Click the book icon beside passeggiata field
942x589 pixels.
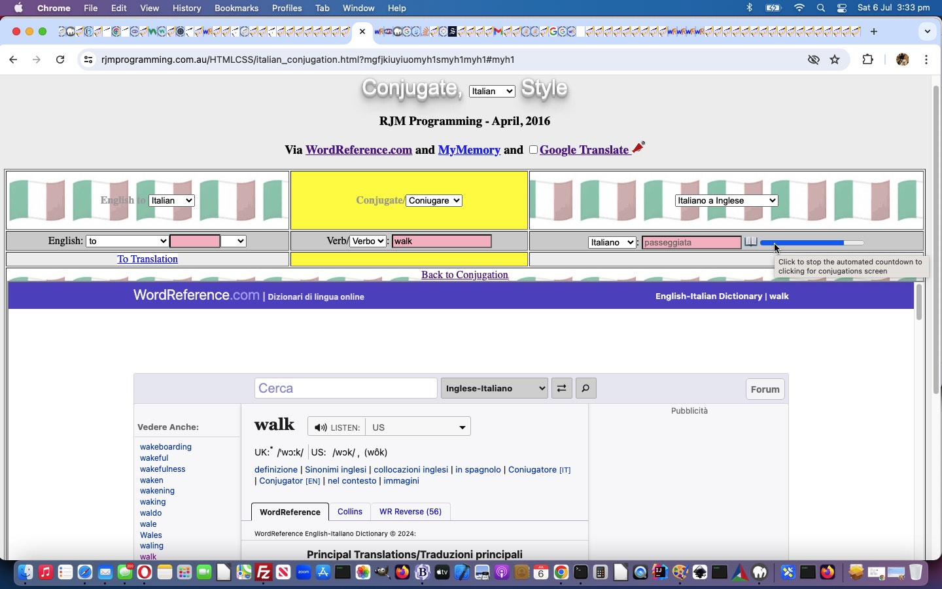tap(751, 242)
